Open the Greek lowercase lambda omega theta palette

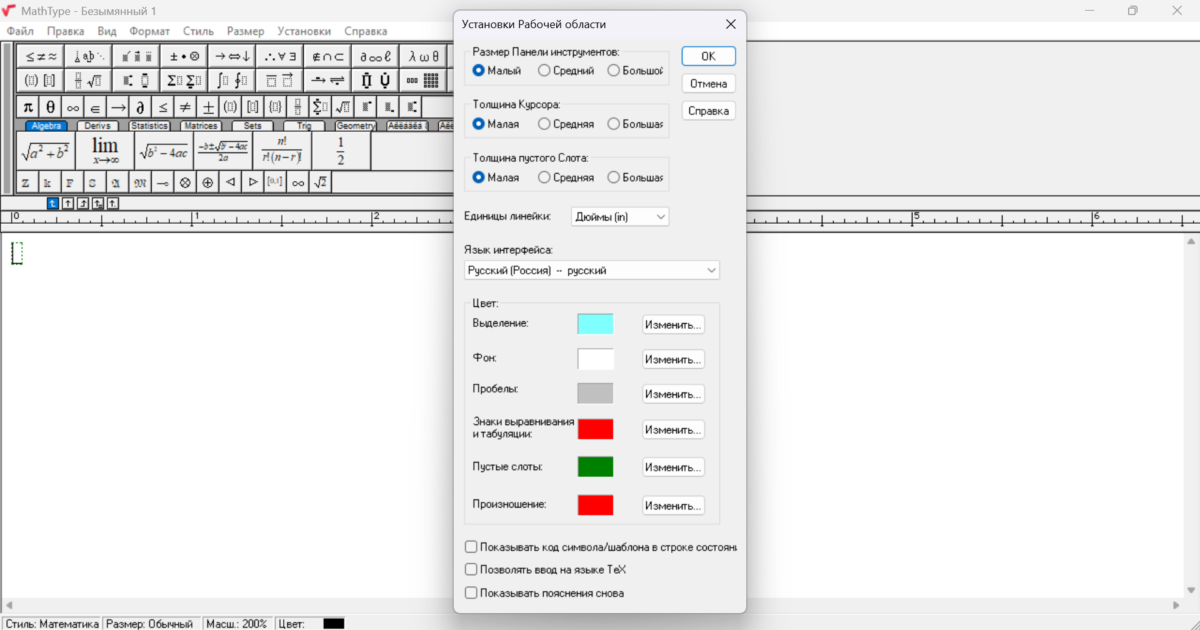423,56
